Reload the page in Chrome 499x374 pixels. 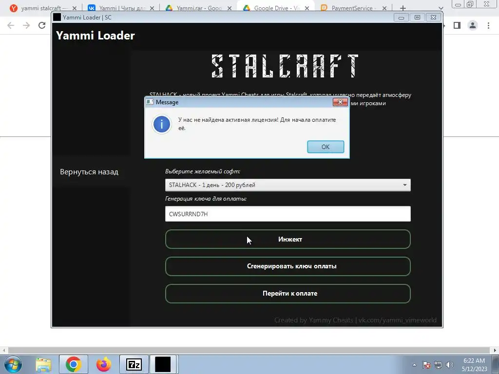[x=42, y=25]
